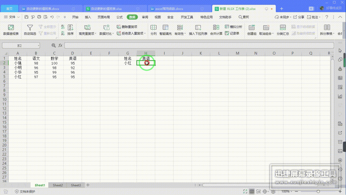
Task: Click the 未同步 sync status button
Action: pos(283,17)
